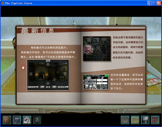Image resolution: width=162 pixels, height=127 pixels.
Task: Click dice games icon in phone menu illustration
Action: click(104, 41)
